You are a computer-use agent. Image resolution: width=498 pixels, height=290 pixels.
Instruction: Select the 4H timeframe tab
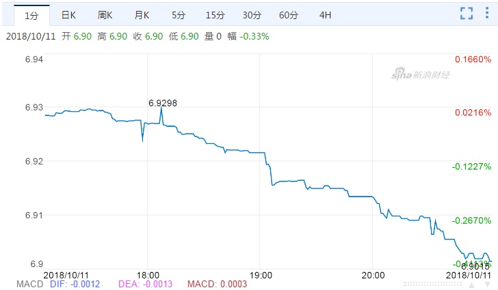tap(326, 14)
